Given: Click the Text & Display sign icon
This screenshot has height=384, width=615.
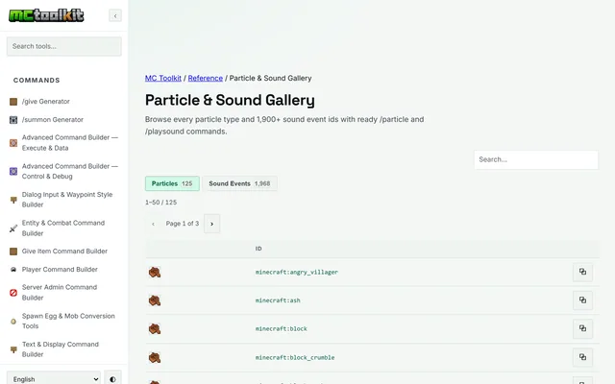Looking at the screenshot, I should [13, 349].
